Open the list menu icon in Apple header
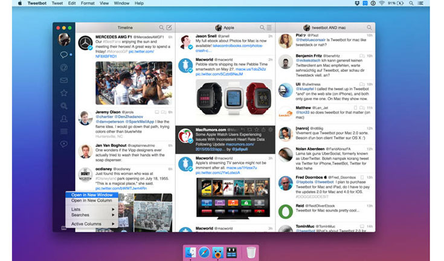Image resolution: width=444 pixels, height=261 pixels. (269, 27)
